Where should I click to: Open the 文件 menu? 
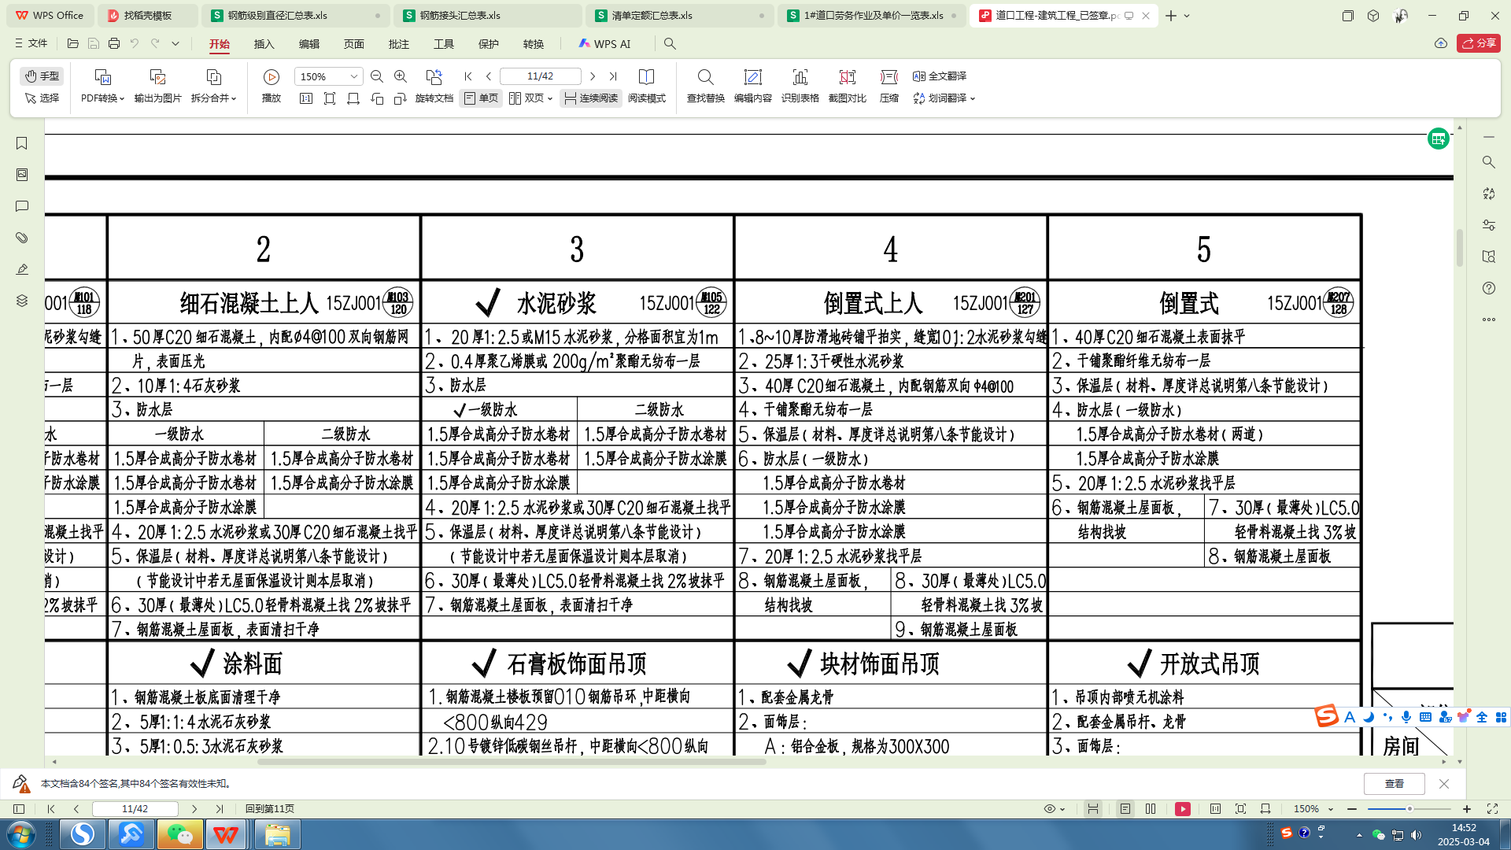pos(31,43)
